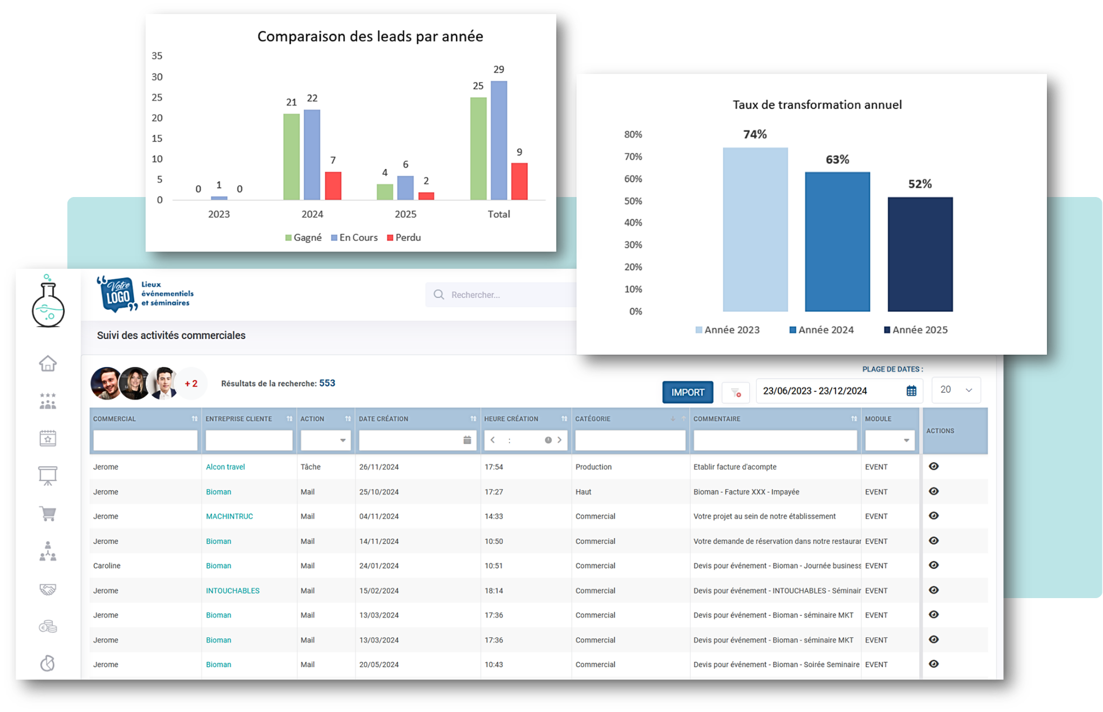
Task: Click 'Etablir facture d'acompte' comment cell
Action: click(735, 467)
